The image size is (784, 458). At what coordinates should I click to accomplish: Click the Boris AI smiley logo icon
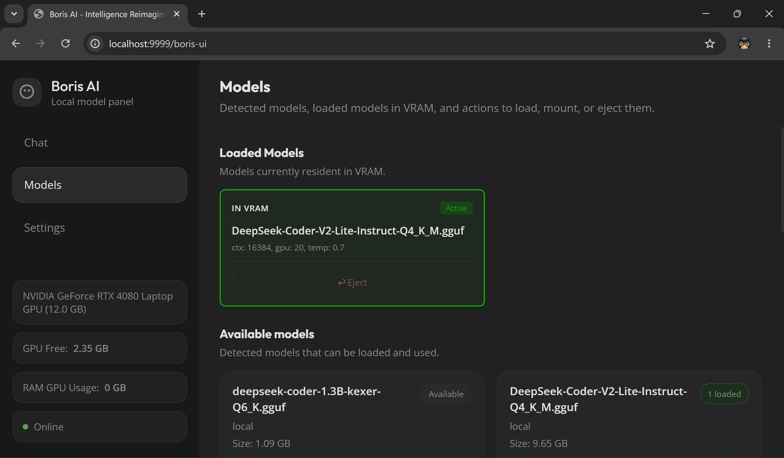[27, 92]
